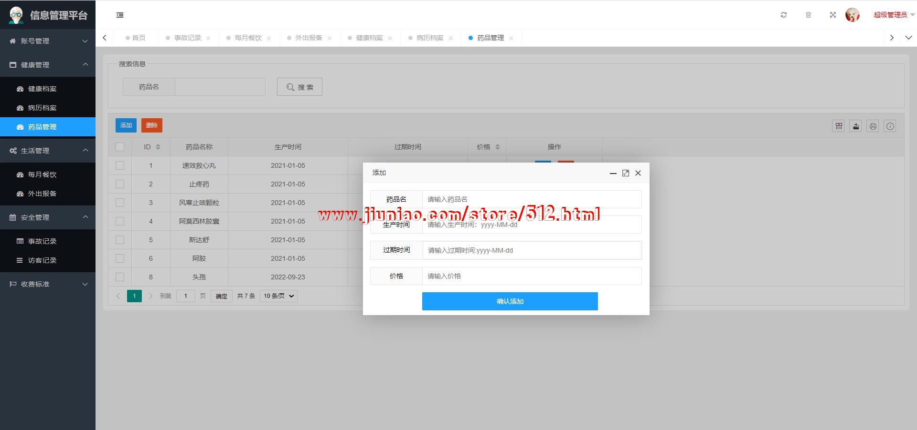Click the 确认添加 button
This screenshot has width=917, height=430.
tap(510, 301)
